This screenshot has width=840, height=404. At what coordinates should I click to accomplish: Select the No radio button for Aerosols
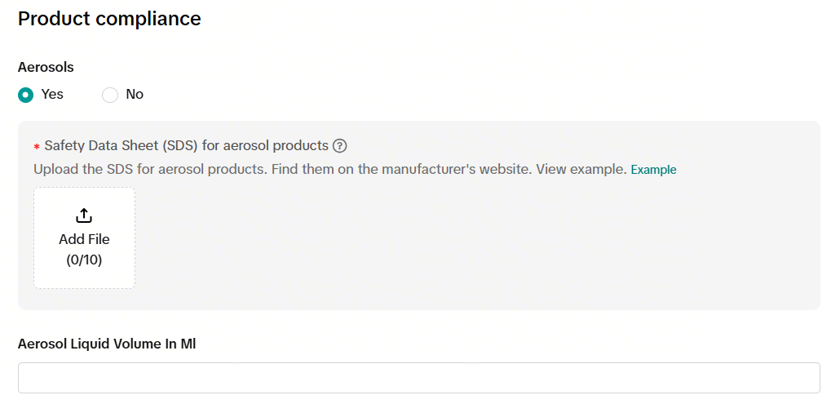point(110,95)
